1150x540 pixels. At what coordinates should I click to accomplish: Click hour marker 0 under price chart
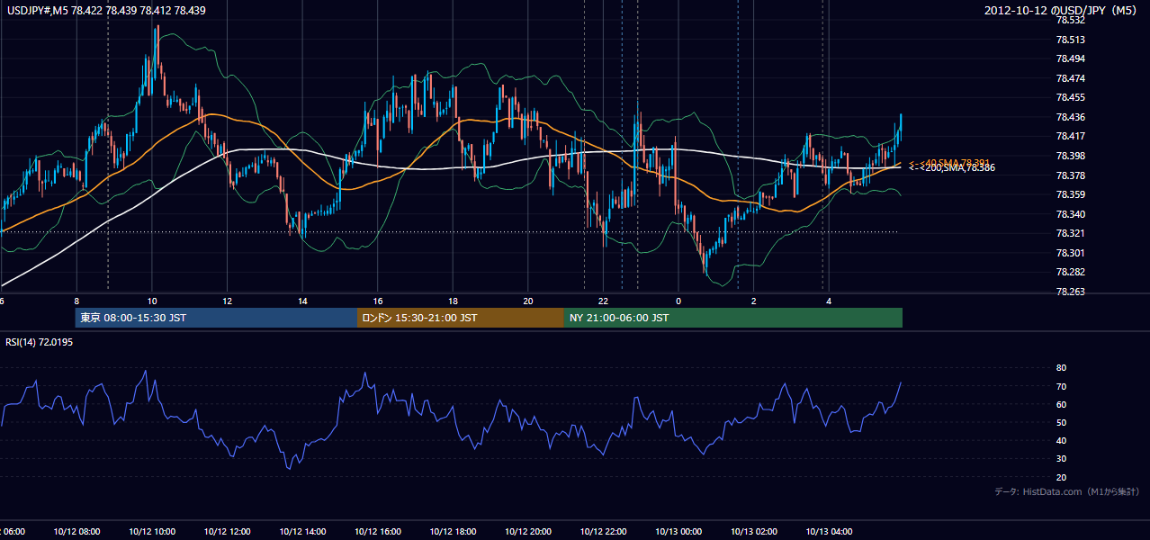(678, 301)
